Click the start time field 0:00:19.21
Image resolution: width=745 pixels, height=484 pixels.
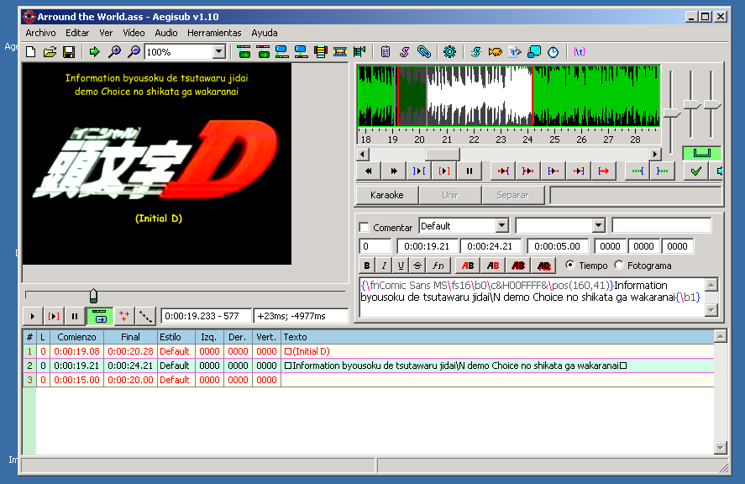coord(427,246)
